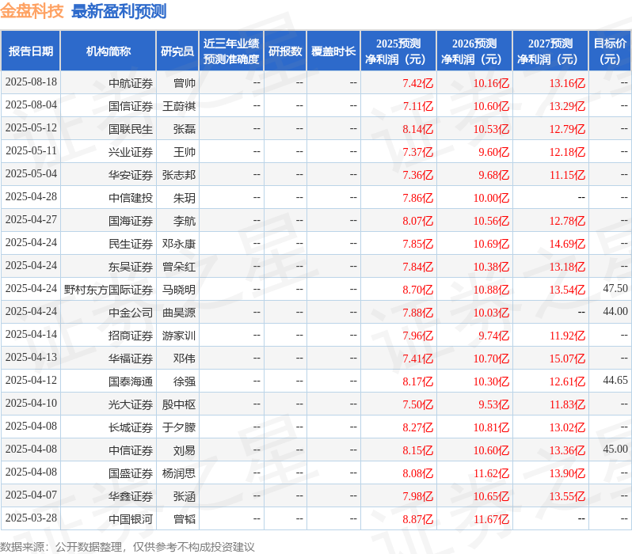The width and height of the screenshot is (632, 554).
Task: Select institution 中信建投
Action: [x=131, y=198]
